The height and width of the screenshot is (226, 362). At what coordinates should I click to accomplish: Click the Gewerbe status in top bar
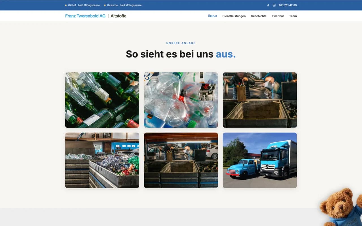tap(123, 5)
